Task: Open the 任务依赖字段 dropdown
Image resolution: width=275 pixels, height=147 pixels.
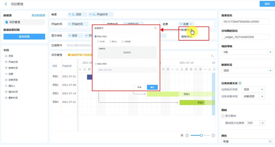Action: point(262,96)
